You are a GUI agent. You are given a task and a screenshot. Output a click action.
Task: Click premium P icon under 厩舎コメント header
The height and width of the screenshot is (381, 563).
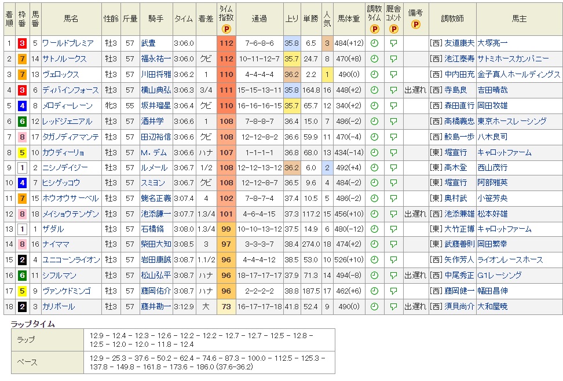pyautogui.click(x=393, y=29)
